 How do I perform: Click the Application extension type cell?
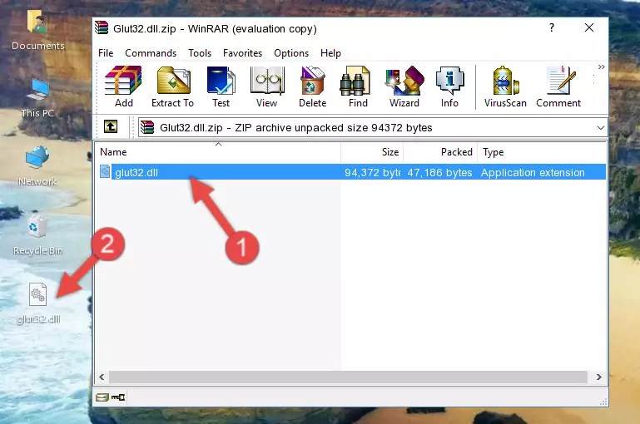tap(533, 172)
